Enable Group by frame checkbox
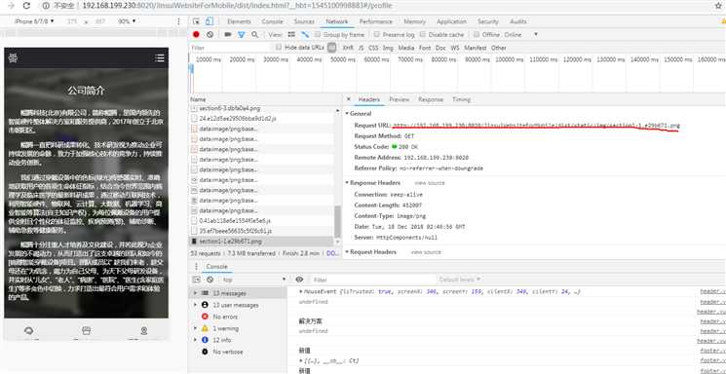The height and width of the screenshot is (374, 726). [318, 35]
